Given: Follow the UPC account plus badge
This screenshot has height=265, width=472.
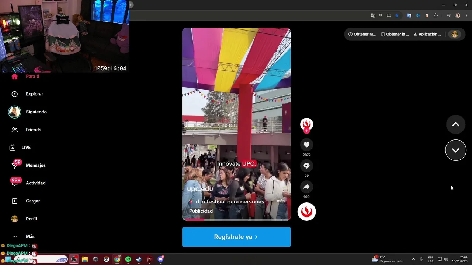Looking at the screenshot, I should (306, 131).
